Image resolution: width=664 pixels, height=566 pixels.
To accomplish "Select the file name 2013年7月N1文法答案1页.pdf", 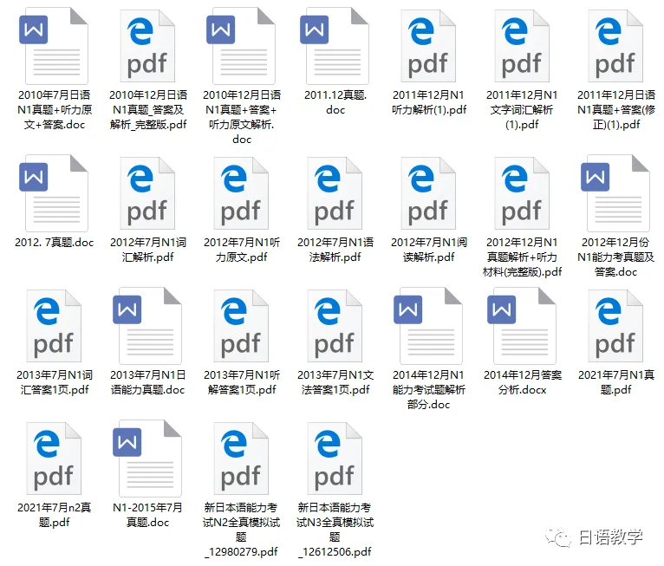I will pyautogui.click(x=335, y=382).
